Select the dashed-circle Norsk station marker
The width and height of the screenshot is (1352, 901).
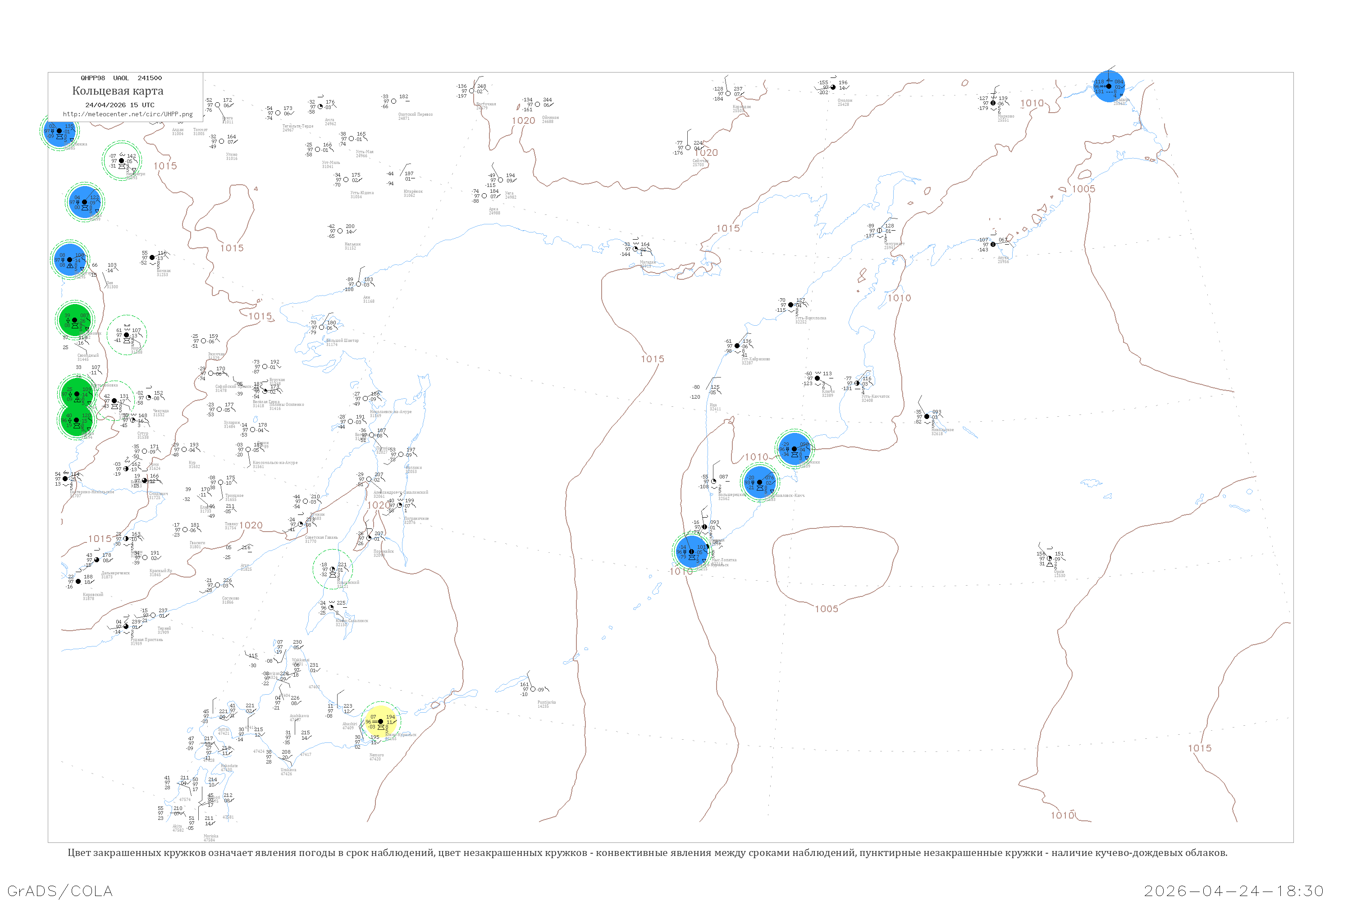pyautogui.click(x=127, y=335)
